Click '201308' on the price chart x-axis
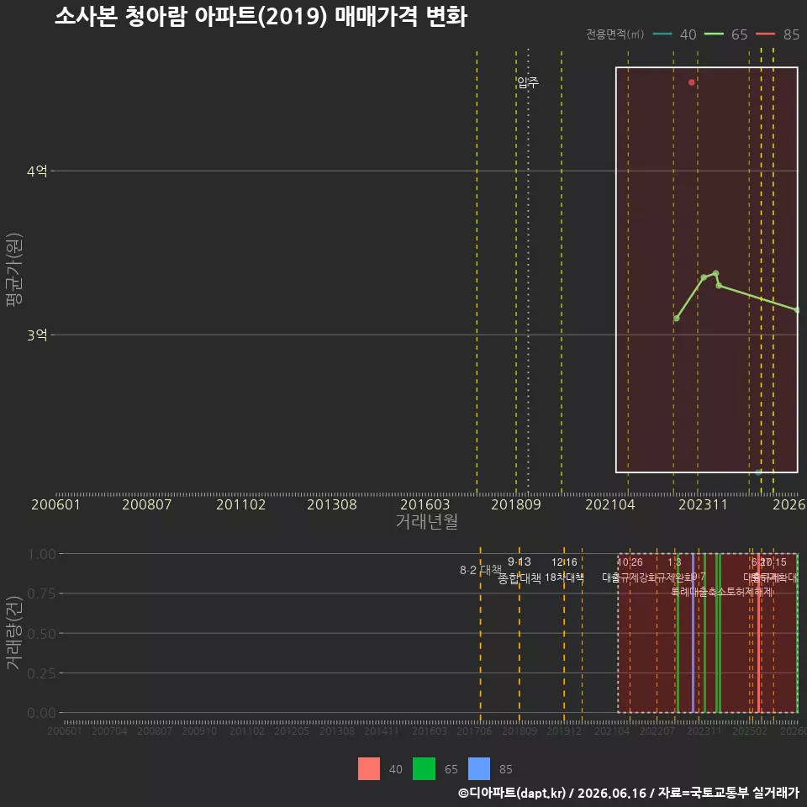 (x=332, y=504)
